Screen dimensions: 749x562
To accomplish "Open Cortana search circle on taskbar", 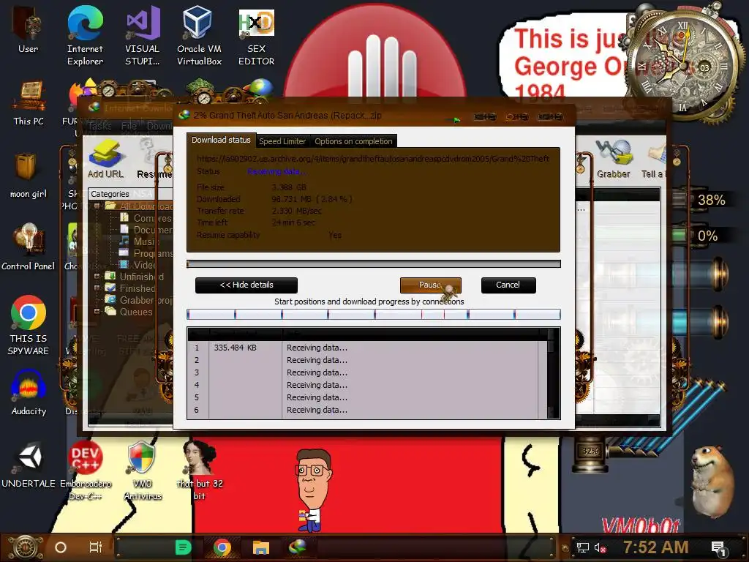I will [61, 547].
